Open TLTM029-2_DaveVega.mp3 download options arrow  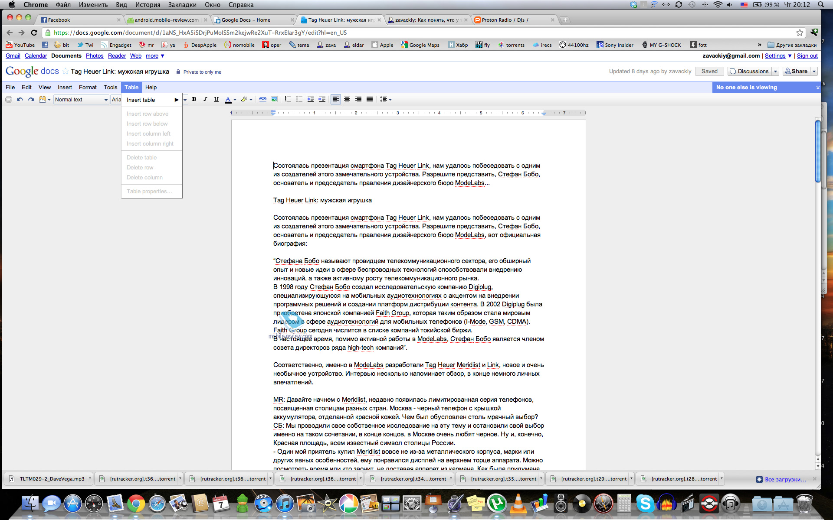[90, 479]
